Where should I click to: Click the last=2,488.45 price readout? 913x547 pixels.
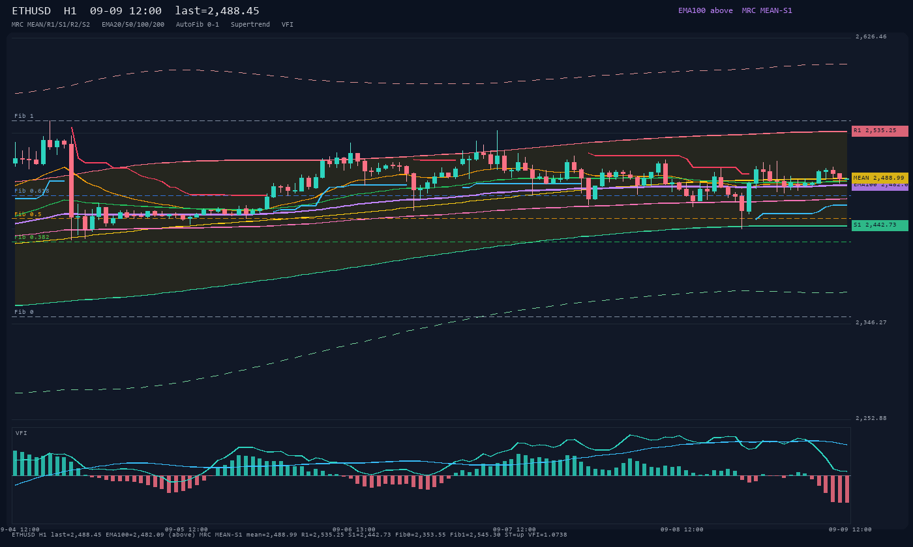(217, 11)
